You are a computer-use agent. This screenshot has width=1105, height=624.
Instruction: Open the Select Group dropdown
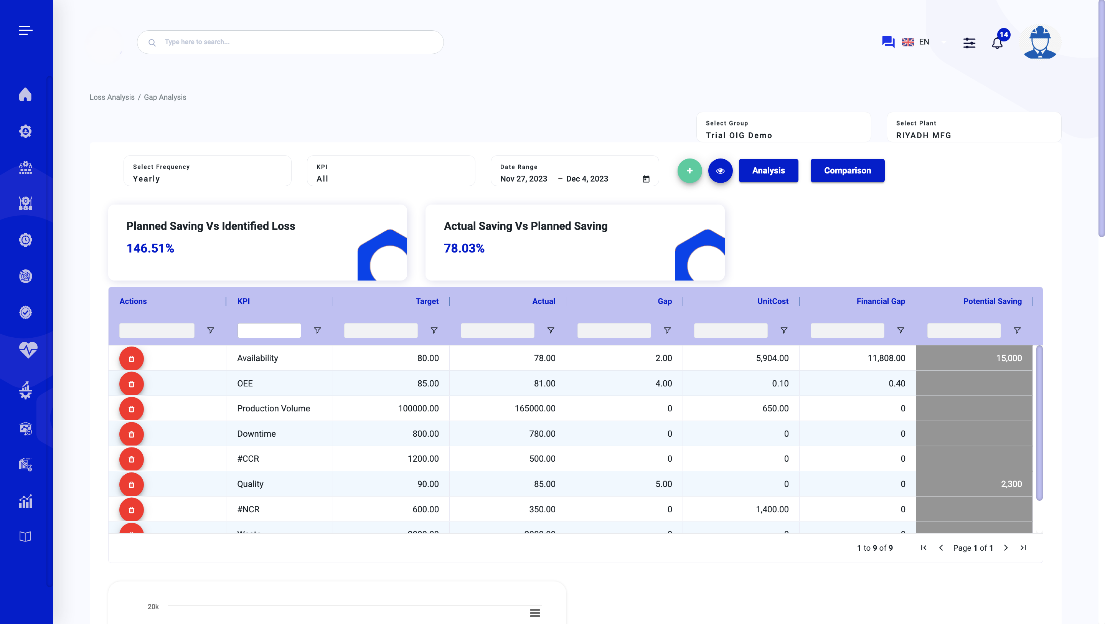coord(784,127)
